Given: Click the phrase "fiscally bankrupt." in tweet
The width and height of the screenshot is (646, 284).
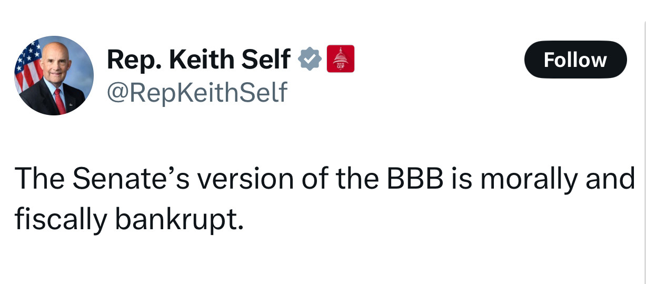Looking at the screenshot, I should point(129,217).
